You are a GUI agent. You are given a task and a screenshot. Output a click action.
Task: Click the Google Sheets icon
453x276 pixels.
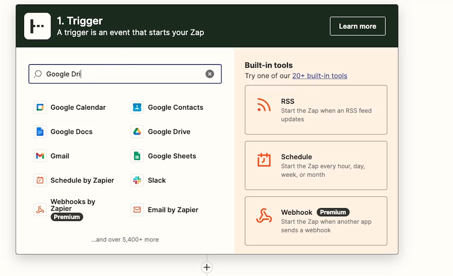pos(137,156)
